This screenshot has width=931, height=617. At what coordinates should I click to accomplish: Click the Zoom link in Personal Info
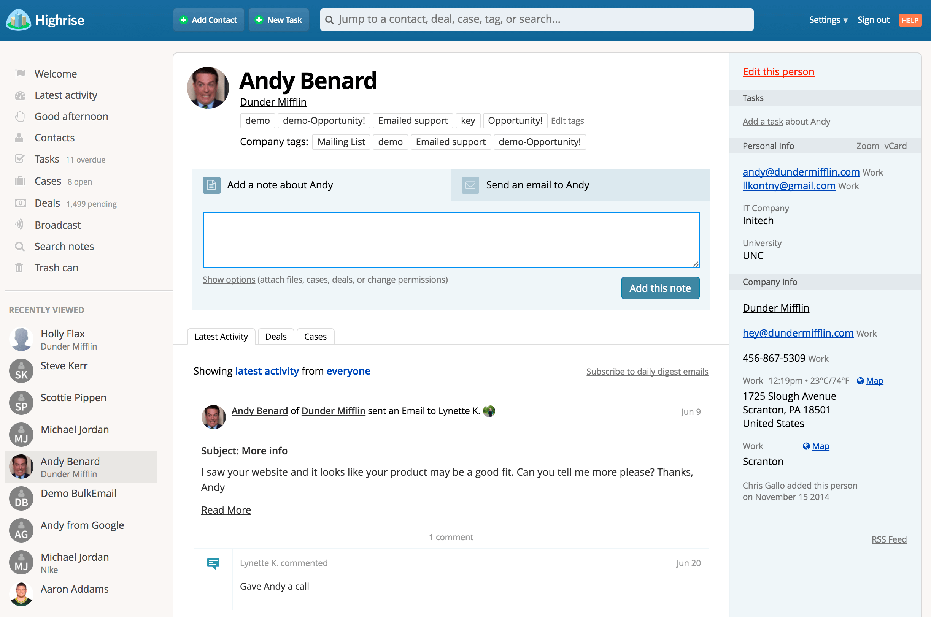[867, 146]
